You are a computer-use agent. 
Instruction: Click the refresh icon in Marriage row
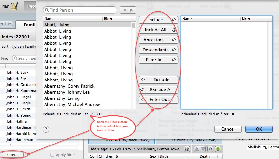click(x=210, y=149)
